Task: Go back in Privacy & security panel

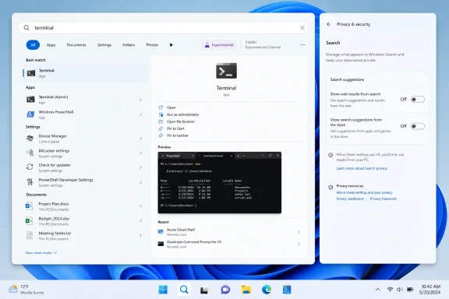Action: 328,24
